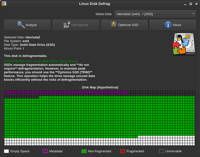
Task: Click the puzzle piece Defragment icon
Action: click(67, 25)
